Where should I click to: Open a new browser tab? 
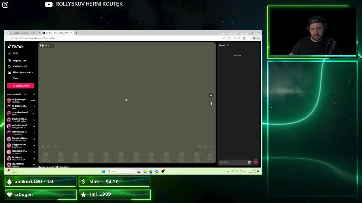(x=76, y=33)
